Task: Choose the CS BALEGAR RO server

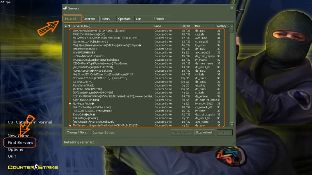Action: click(x=147, y=81)
